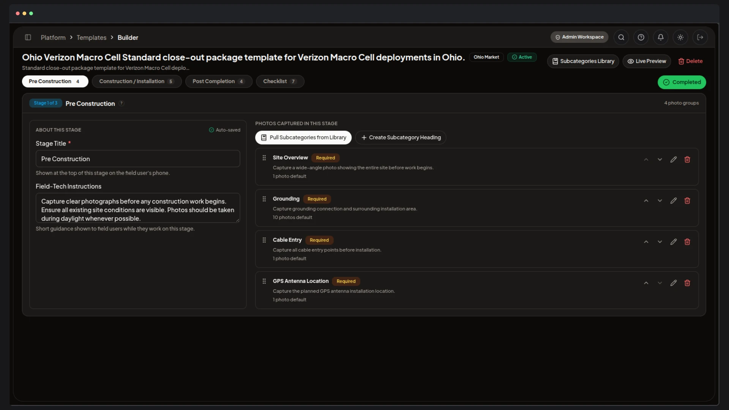Screen dimensions: 729x410
Task: Edit the Grounding photo group
Action: coord(674,200)
